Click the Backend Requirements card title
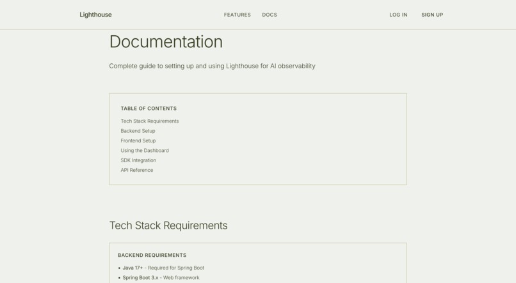This screenshot has height=283, width=516. point(152,255)
